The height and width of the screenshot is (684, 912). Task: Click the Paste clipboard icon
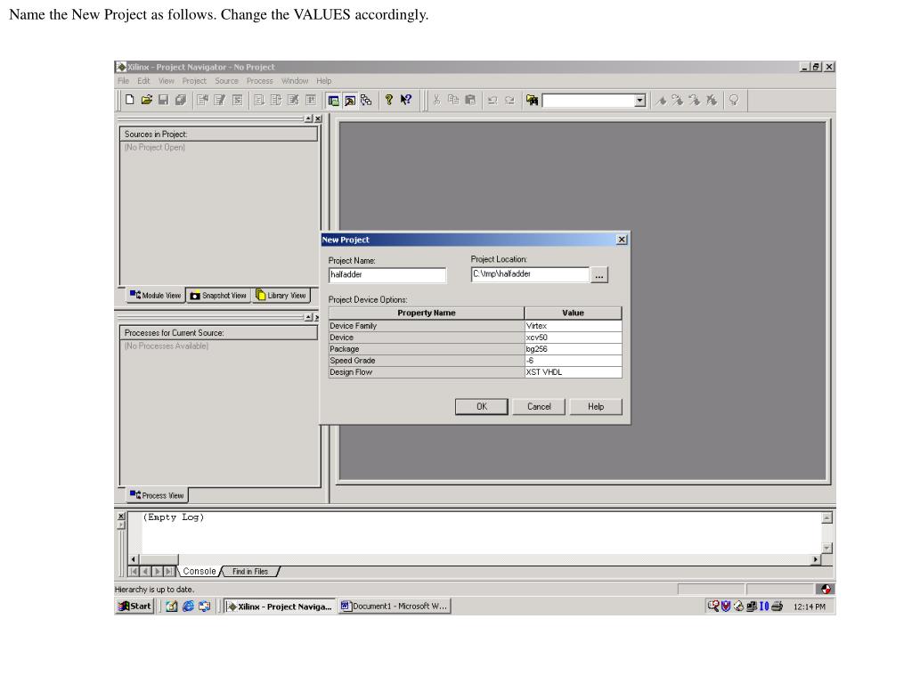pyautogui.click(x=470, y=100)
